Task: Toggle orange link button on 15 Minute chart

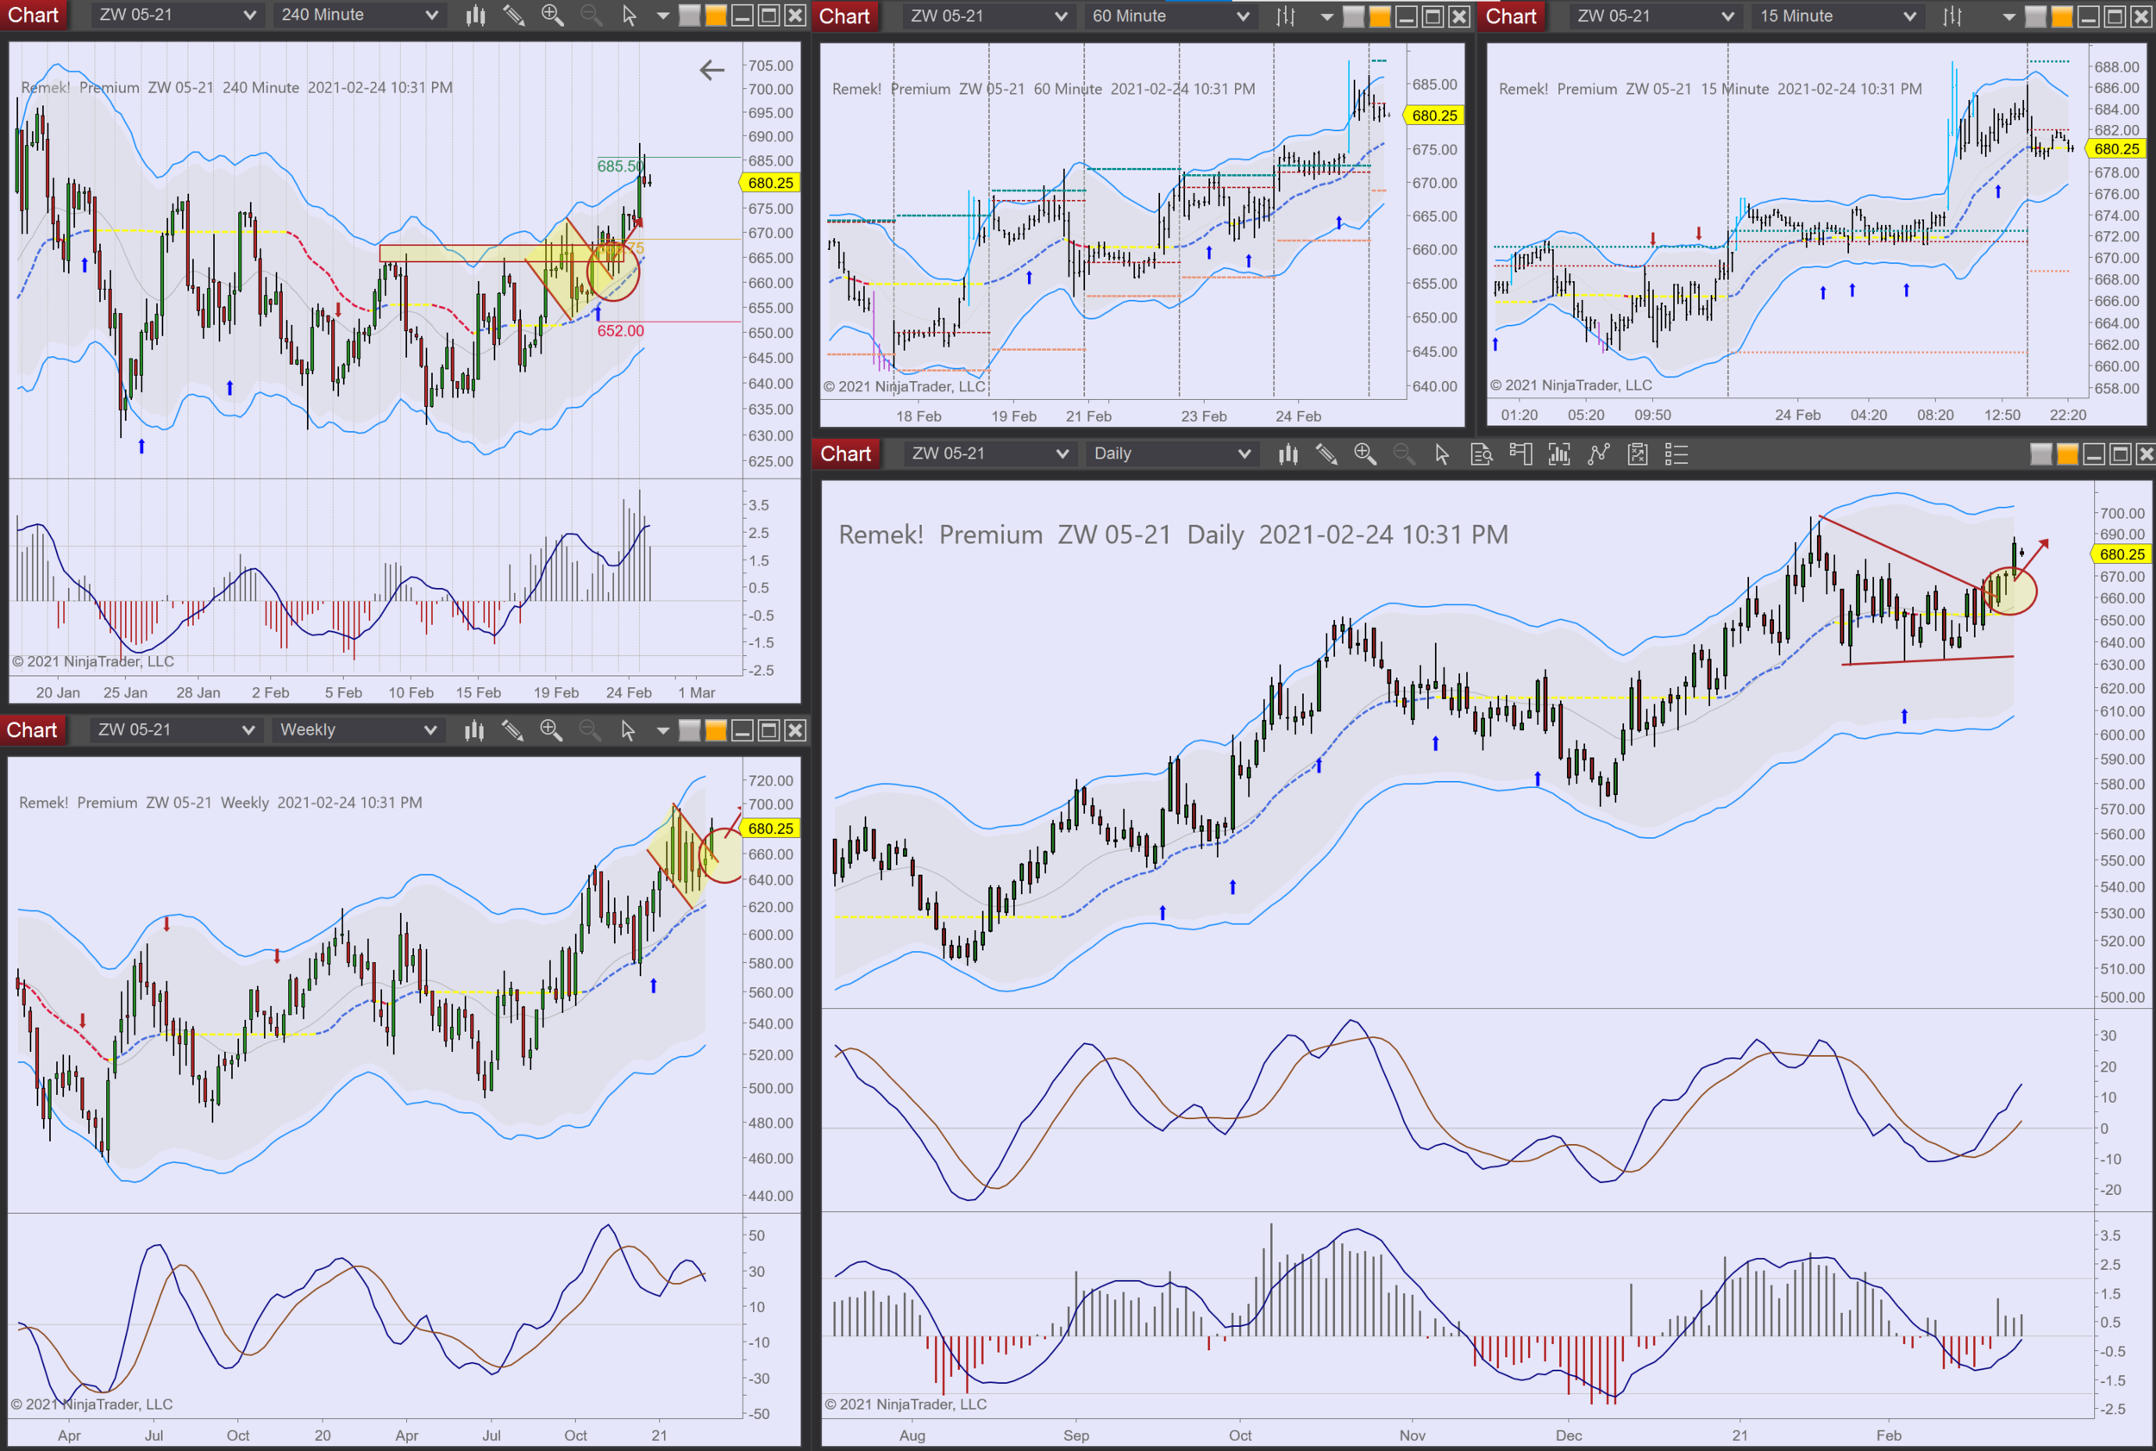Action: pyautogui.click(x=2062, y=16)
